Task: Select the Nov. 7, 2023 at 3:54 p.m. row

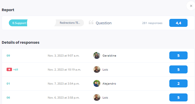Action: tap(98, 83)
